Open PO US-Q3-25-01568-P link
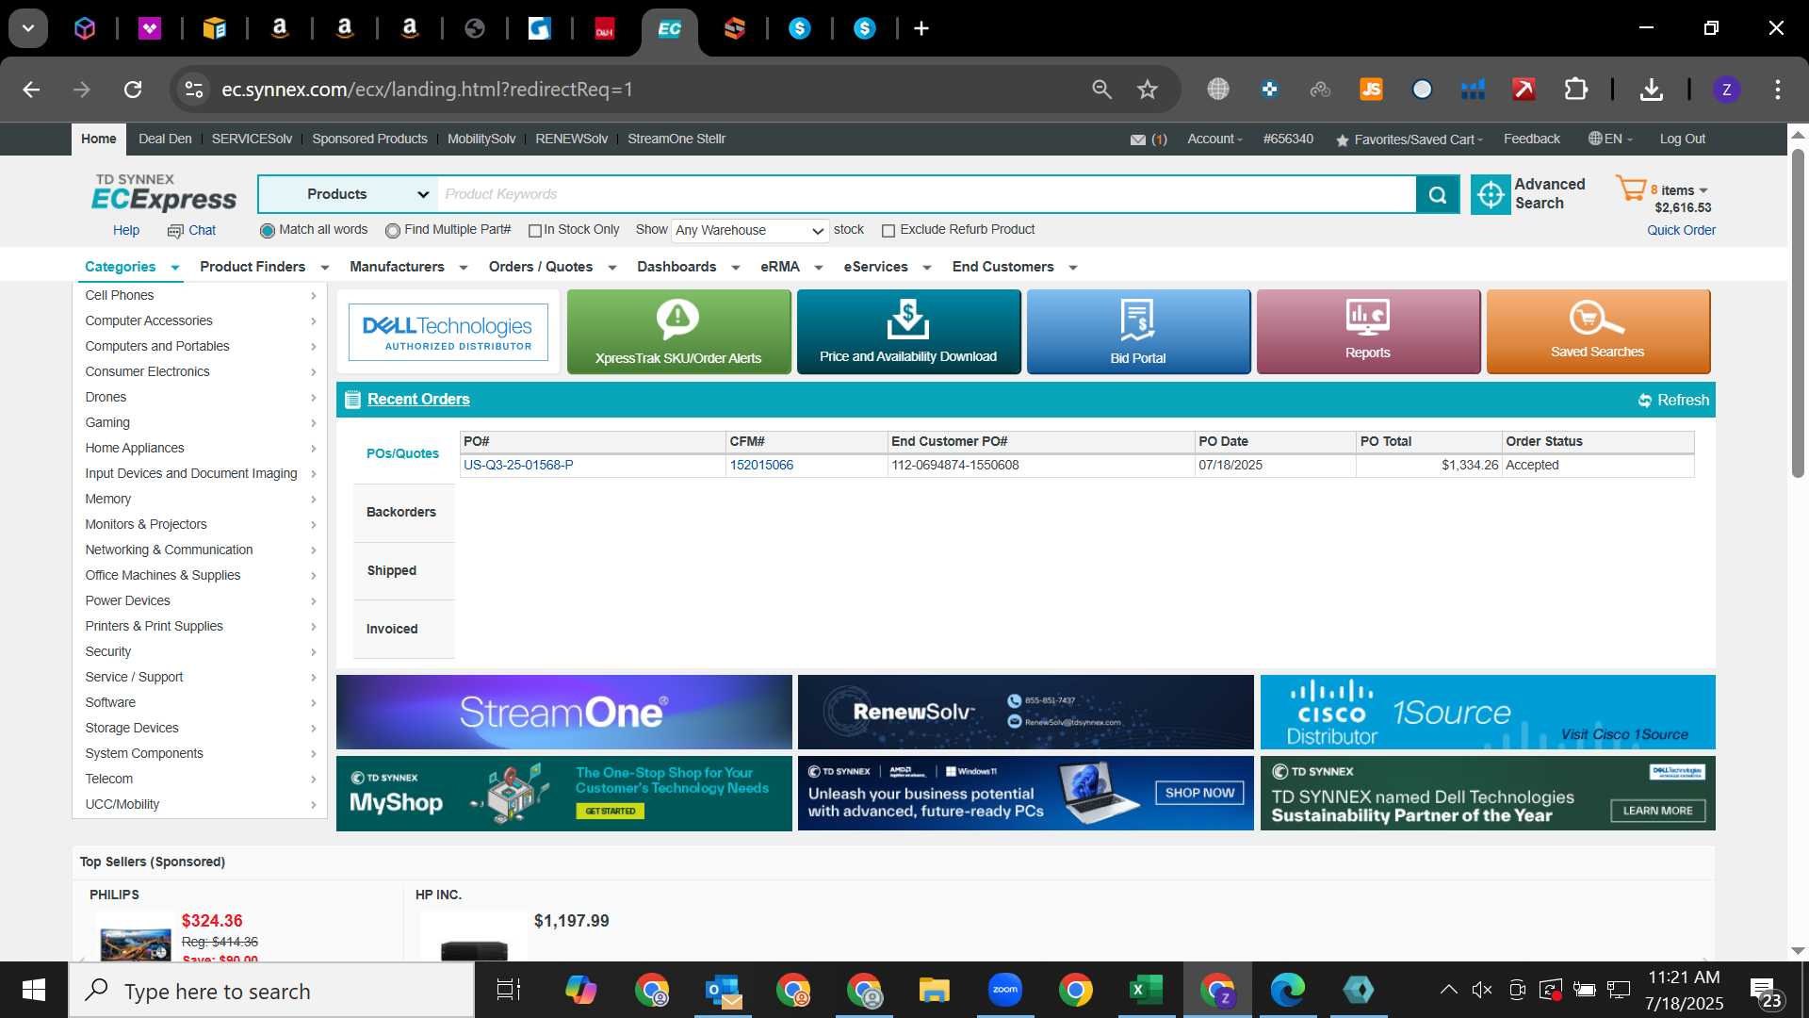Viewport: 1809px width, 1018px height. (x=518, y=466)
